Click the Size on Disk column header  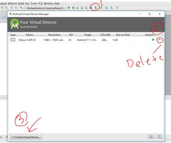(123, 35)
